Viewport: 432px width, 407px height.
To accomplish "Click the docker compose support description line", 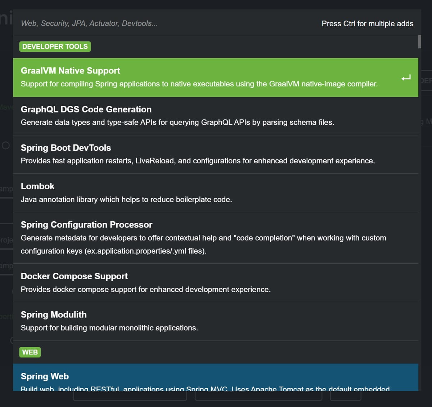I will point(145,290).
